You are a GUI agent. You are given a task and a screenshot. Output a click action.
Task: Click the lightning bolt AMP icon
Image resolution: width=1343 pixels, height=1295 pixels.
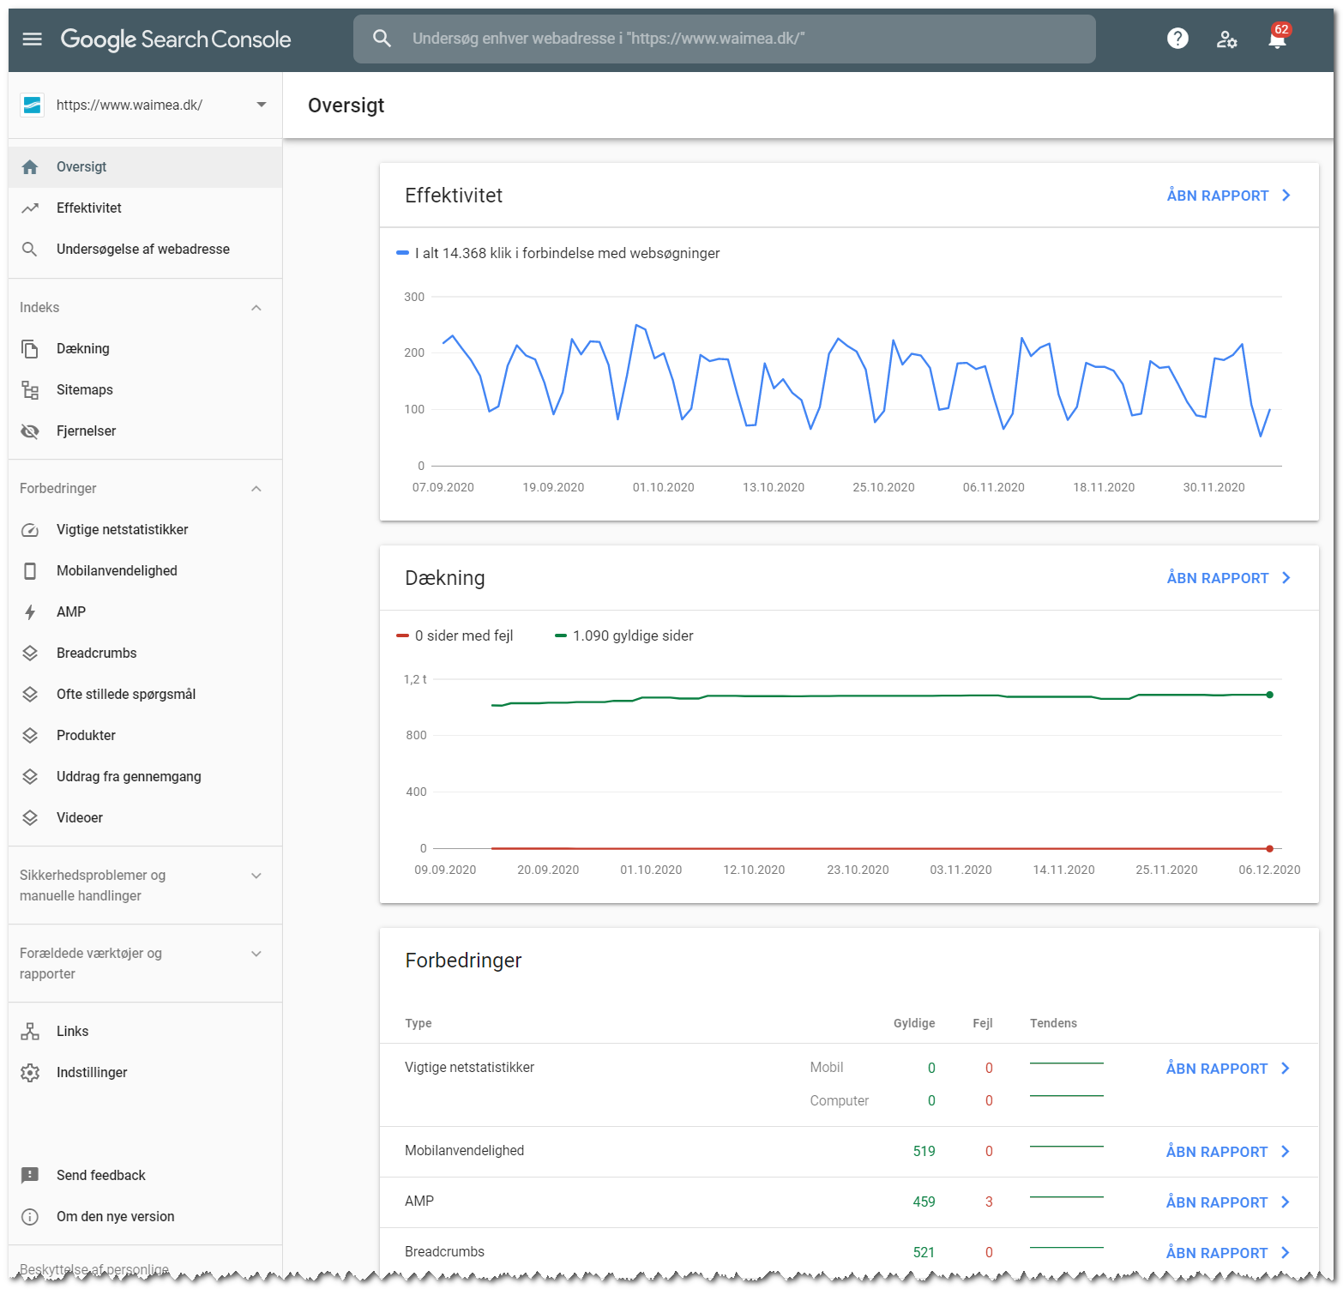pyautogui.click(x=30, y=612)
